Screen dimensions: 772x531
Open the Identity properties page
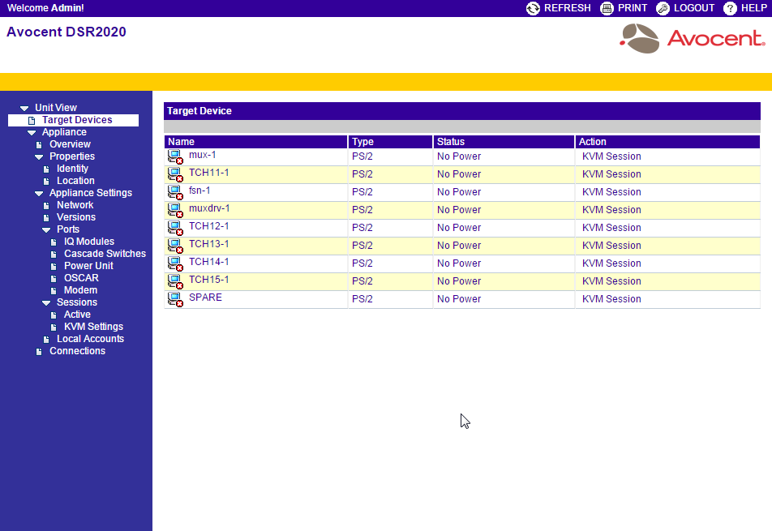point(72,169)
